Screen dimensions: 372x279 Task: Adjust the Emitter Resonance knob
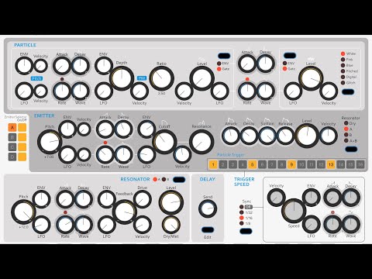pos(201,142)
